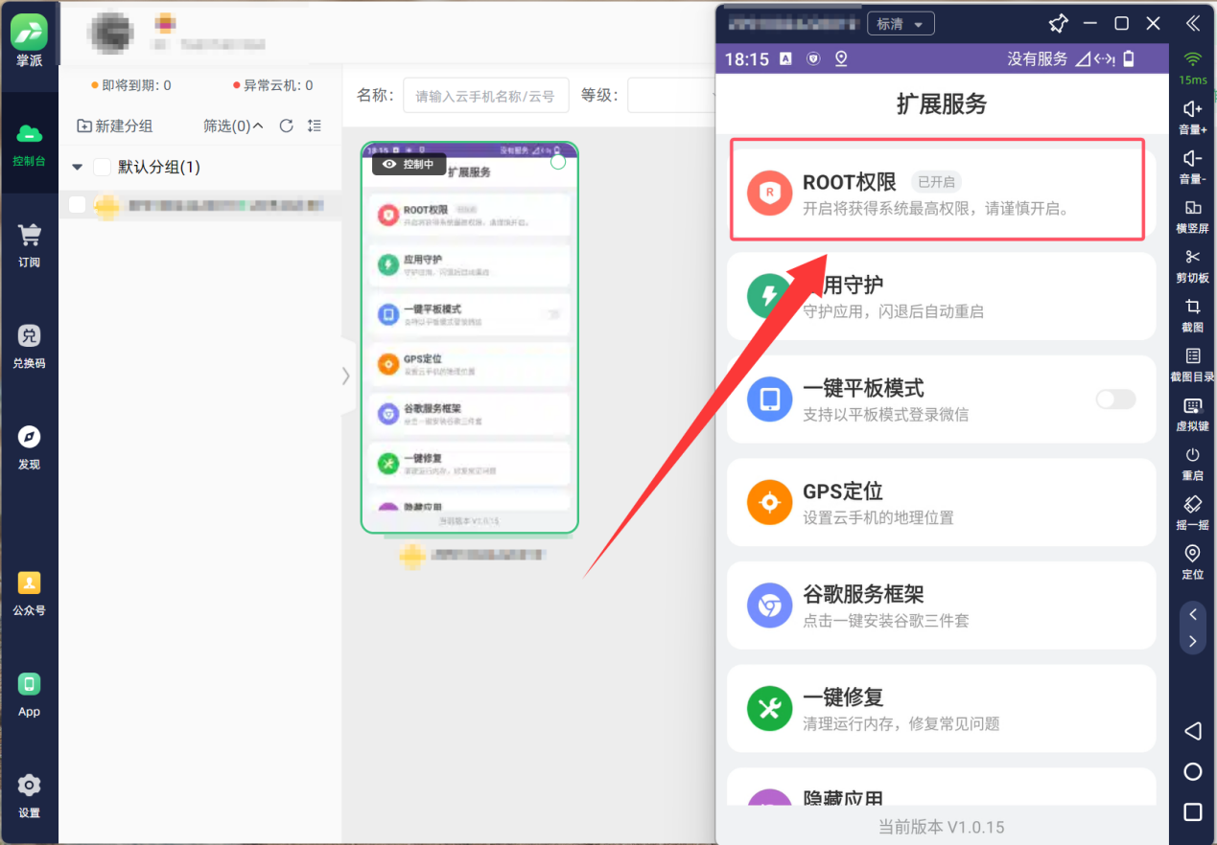Open the 筛选(0) filter dropdown
This screenshot has width=1217, height=845.
pos(233,126)
